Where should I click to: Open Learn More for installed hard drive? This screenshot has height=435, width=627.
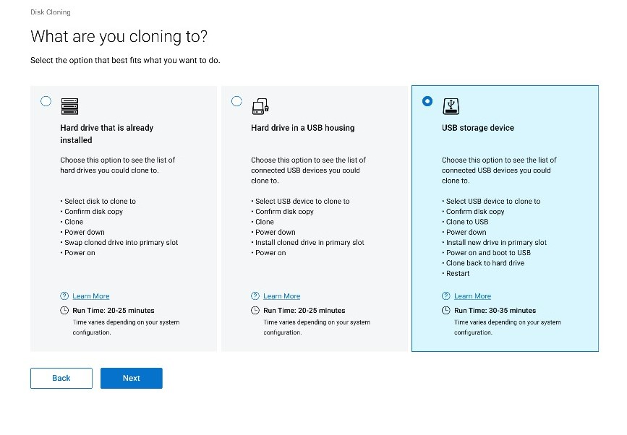[91, 296]
